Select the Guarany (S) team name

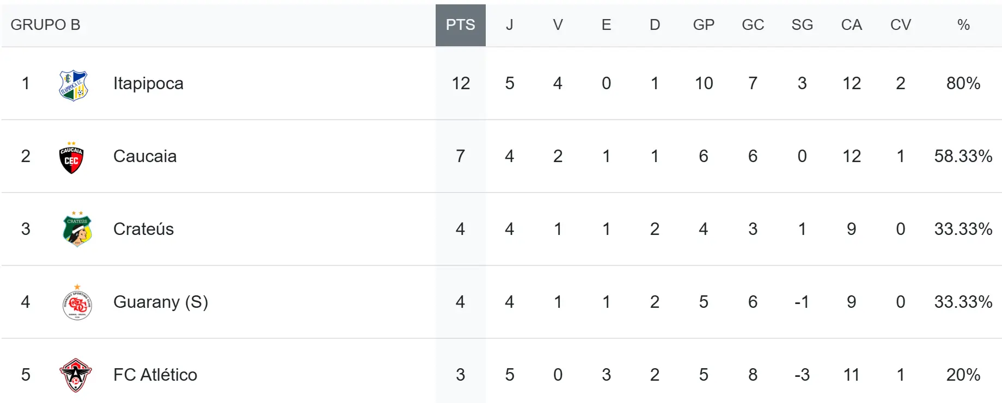click(x=161, y=302)
